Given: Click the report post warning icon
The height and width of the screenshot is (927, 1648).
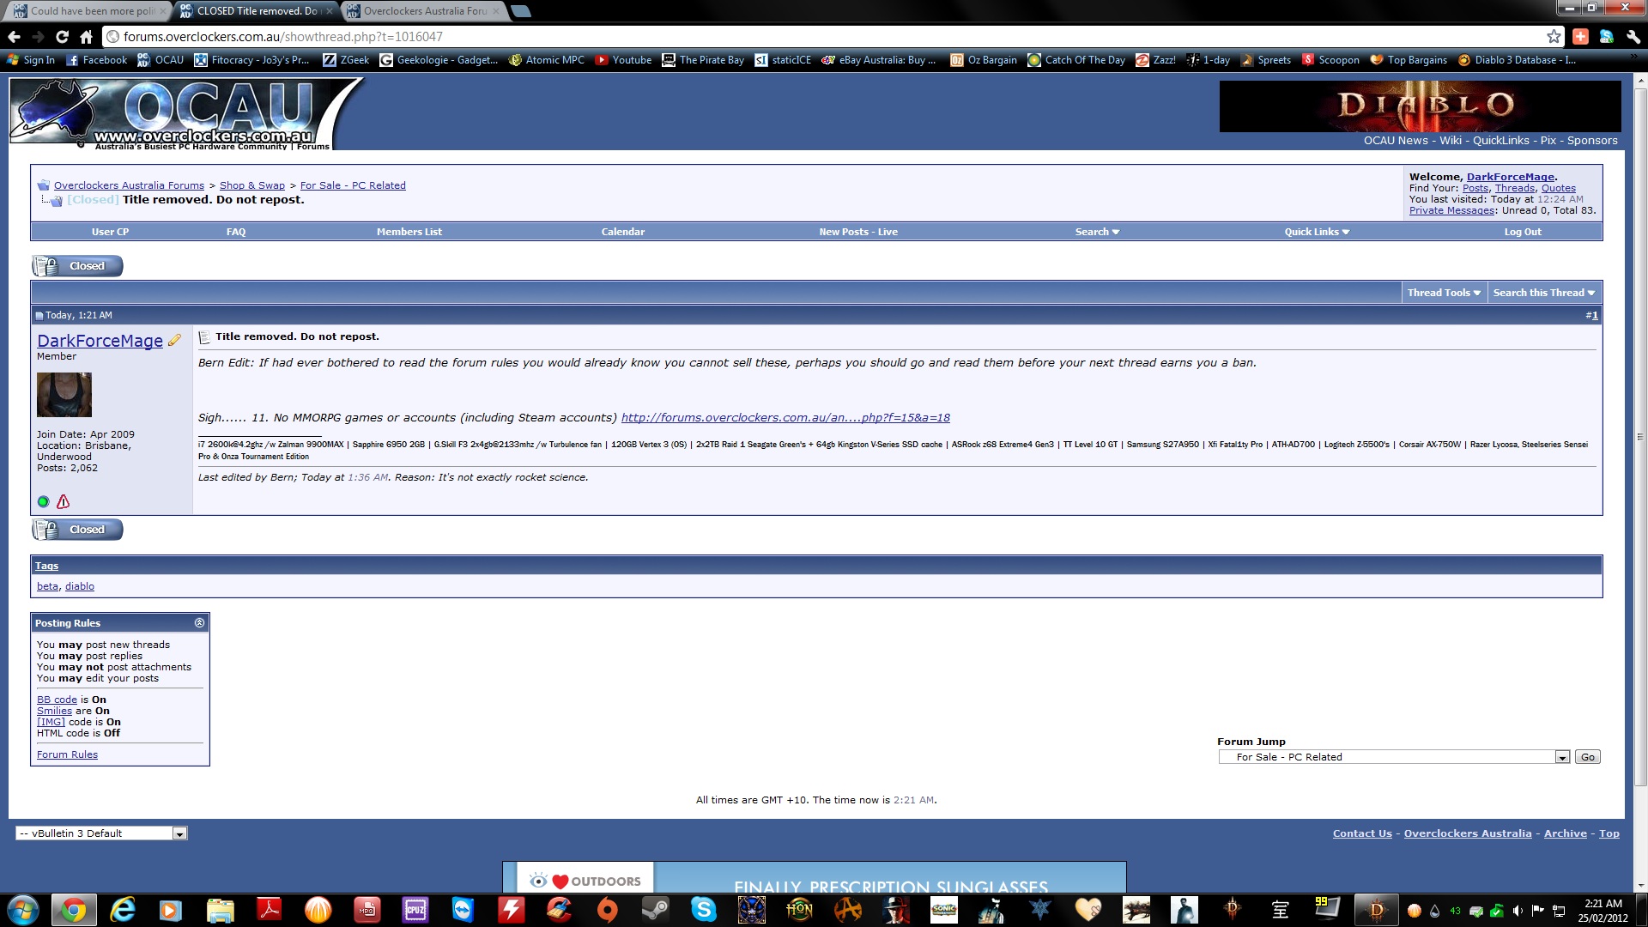Looking at the screenshot, I should point(63,502).
